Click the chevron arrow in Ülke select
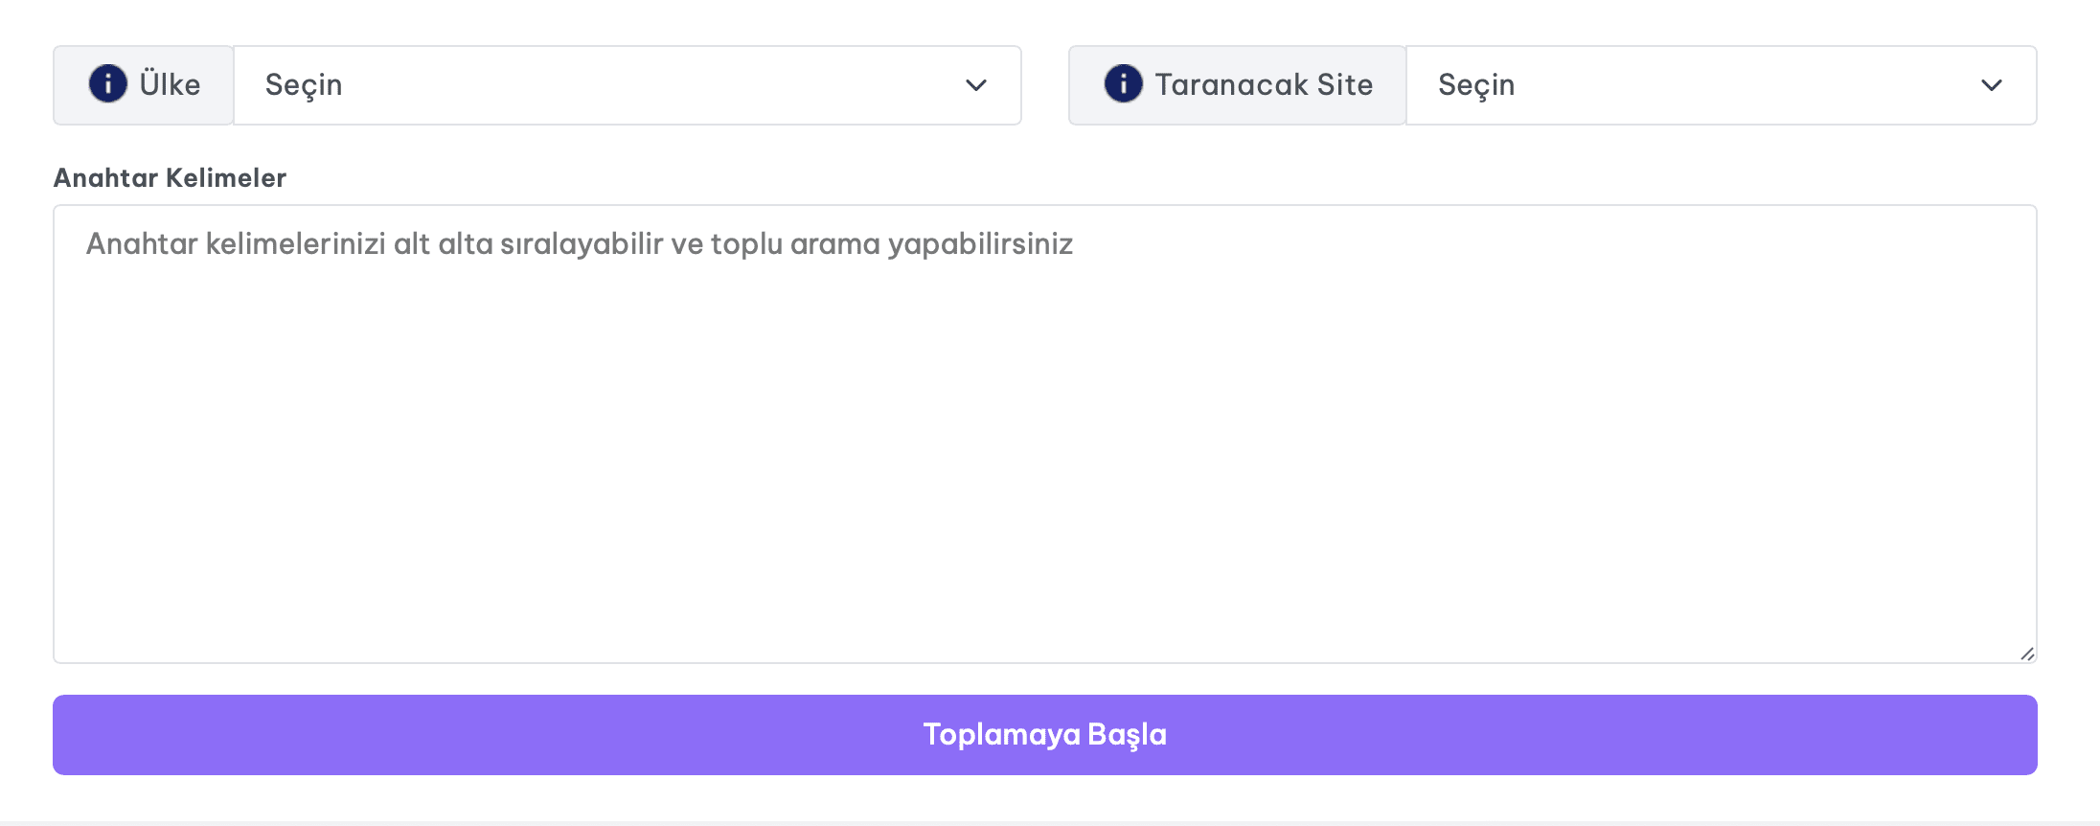 coord(976,85)
